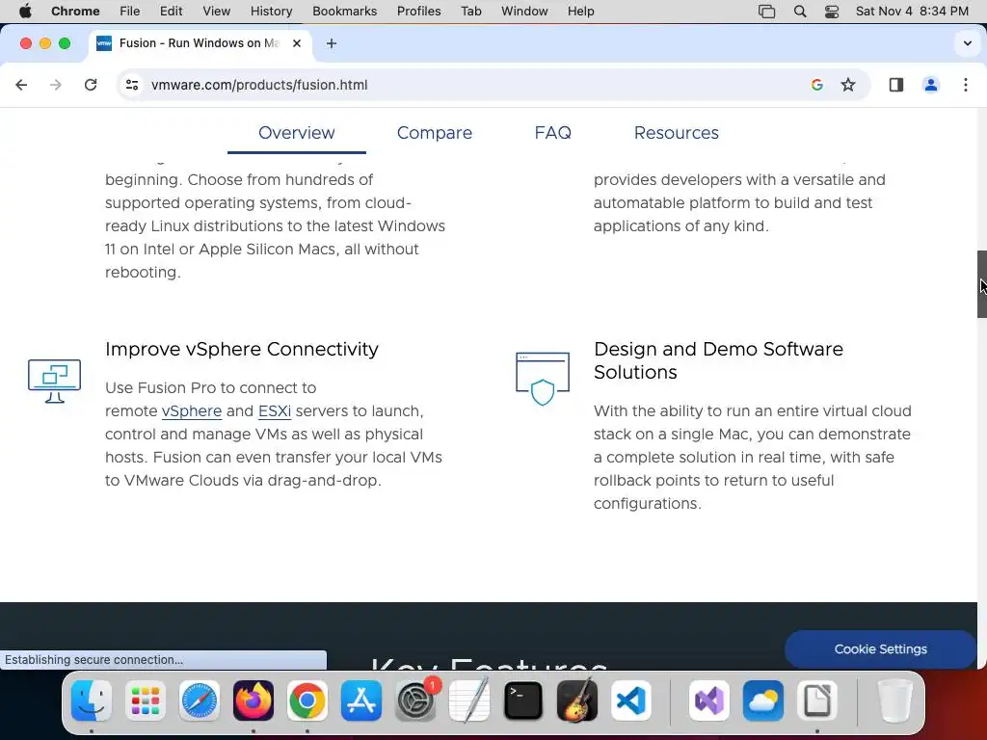
Task: Open the Chrome application menu
Action: click(x=75, y=12)
